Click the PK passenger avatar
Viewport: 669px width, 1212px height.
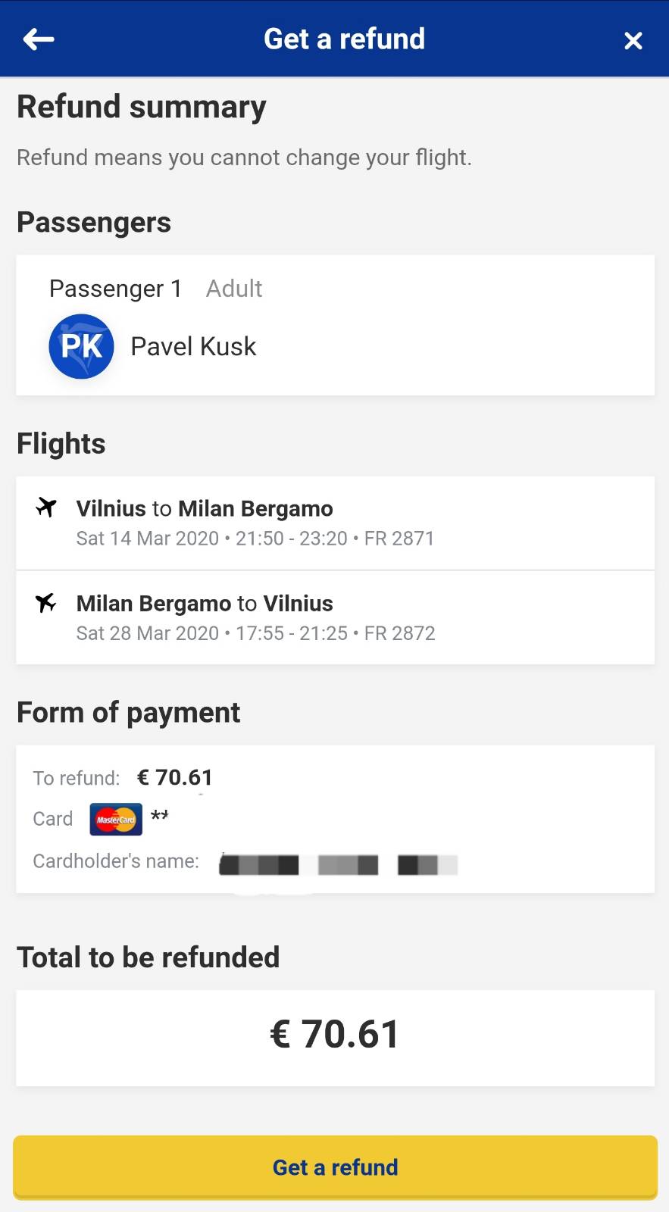(82, 346)
